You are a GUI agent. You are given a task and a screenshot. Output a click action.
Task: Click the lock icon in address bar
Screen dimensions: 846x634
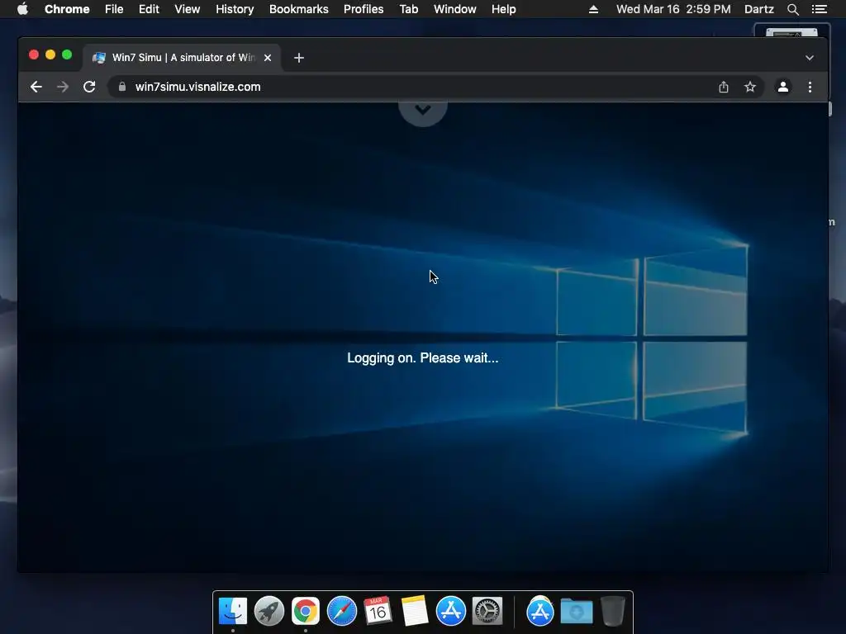pyautogui.click(x=122, y=86)
